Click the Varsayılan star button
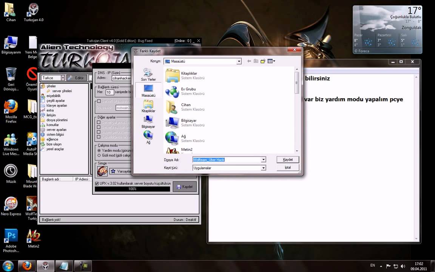Image resolution: width=435 pixels, height=272 pixels. pyautogui.click(x=121, y=171)
